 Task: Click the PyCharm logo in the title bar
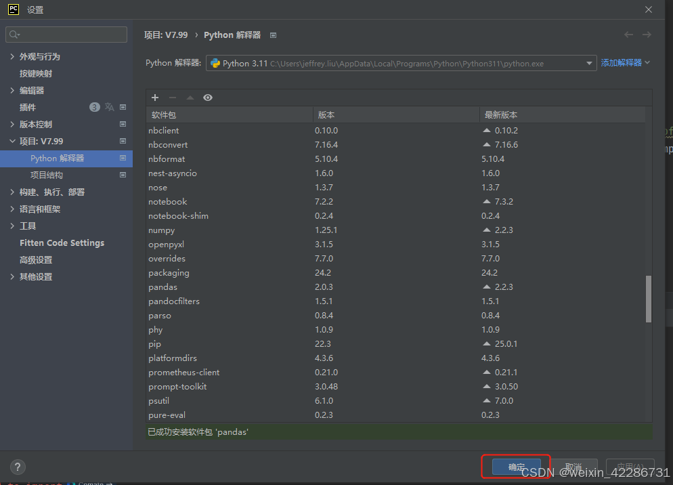pos(14,9)
